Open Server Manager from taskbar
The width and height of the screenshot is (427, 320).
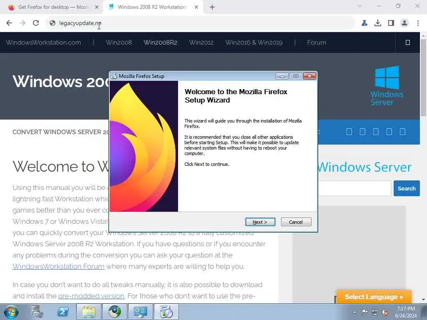37,312
